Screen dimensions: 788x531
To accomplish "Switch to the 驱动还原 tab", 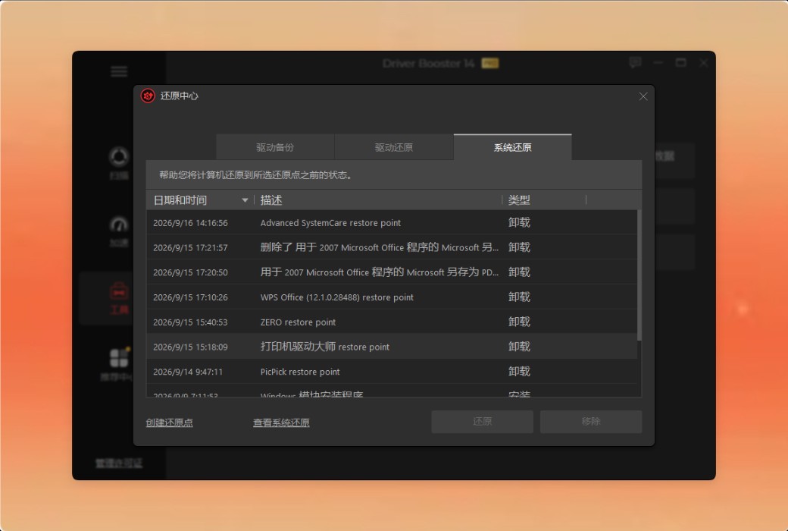I will [x=393, y=147].
